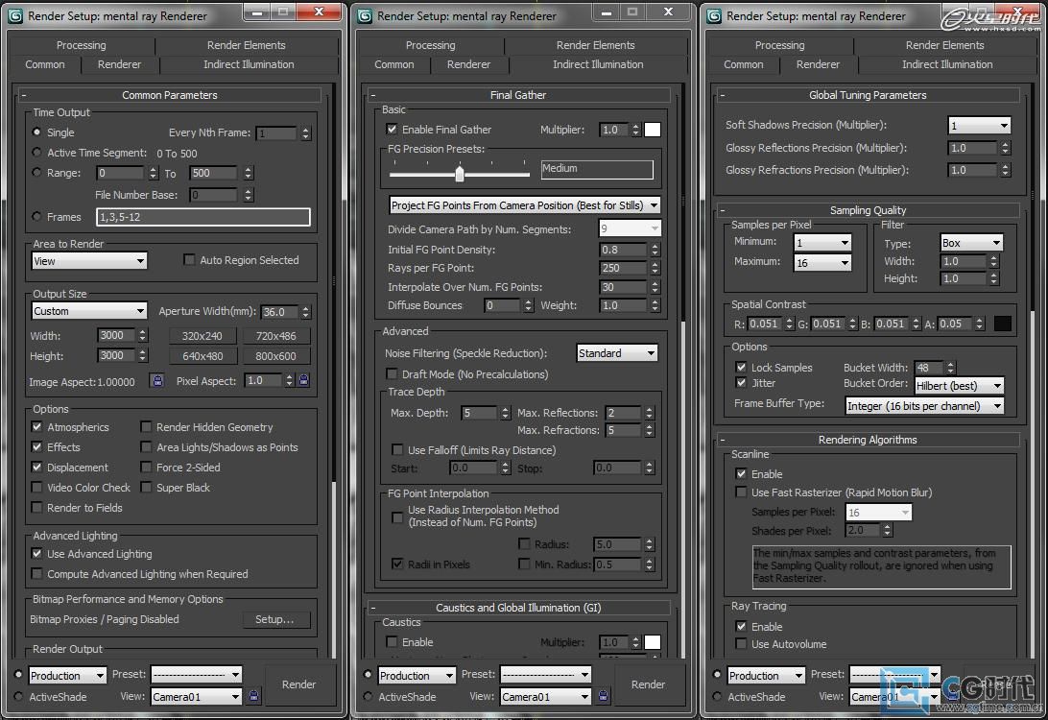Click View lock icon next to Camera01, left window
This screenshot has height=720, width=1048.
(254, 696)
